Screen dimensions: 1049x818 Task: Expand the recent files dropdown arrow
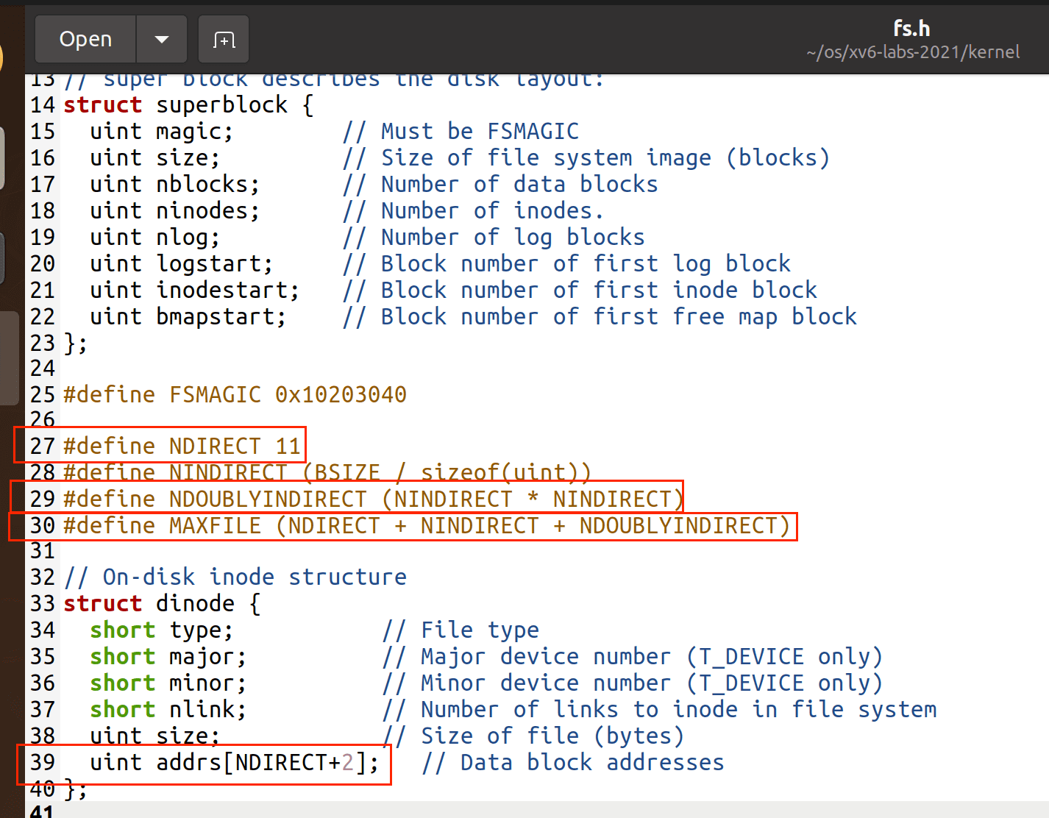coord(162,39)
